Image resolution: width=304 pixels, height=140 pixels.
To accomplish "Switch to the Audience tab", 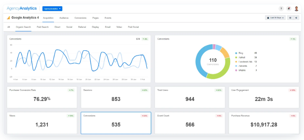I will coord(64,18).
